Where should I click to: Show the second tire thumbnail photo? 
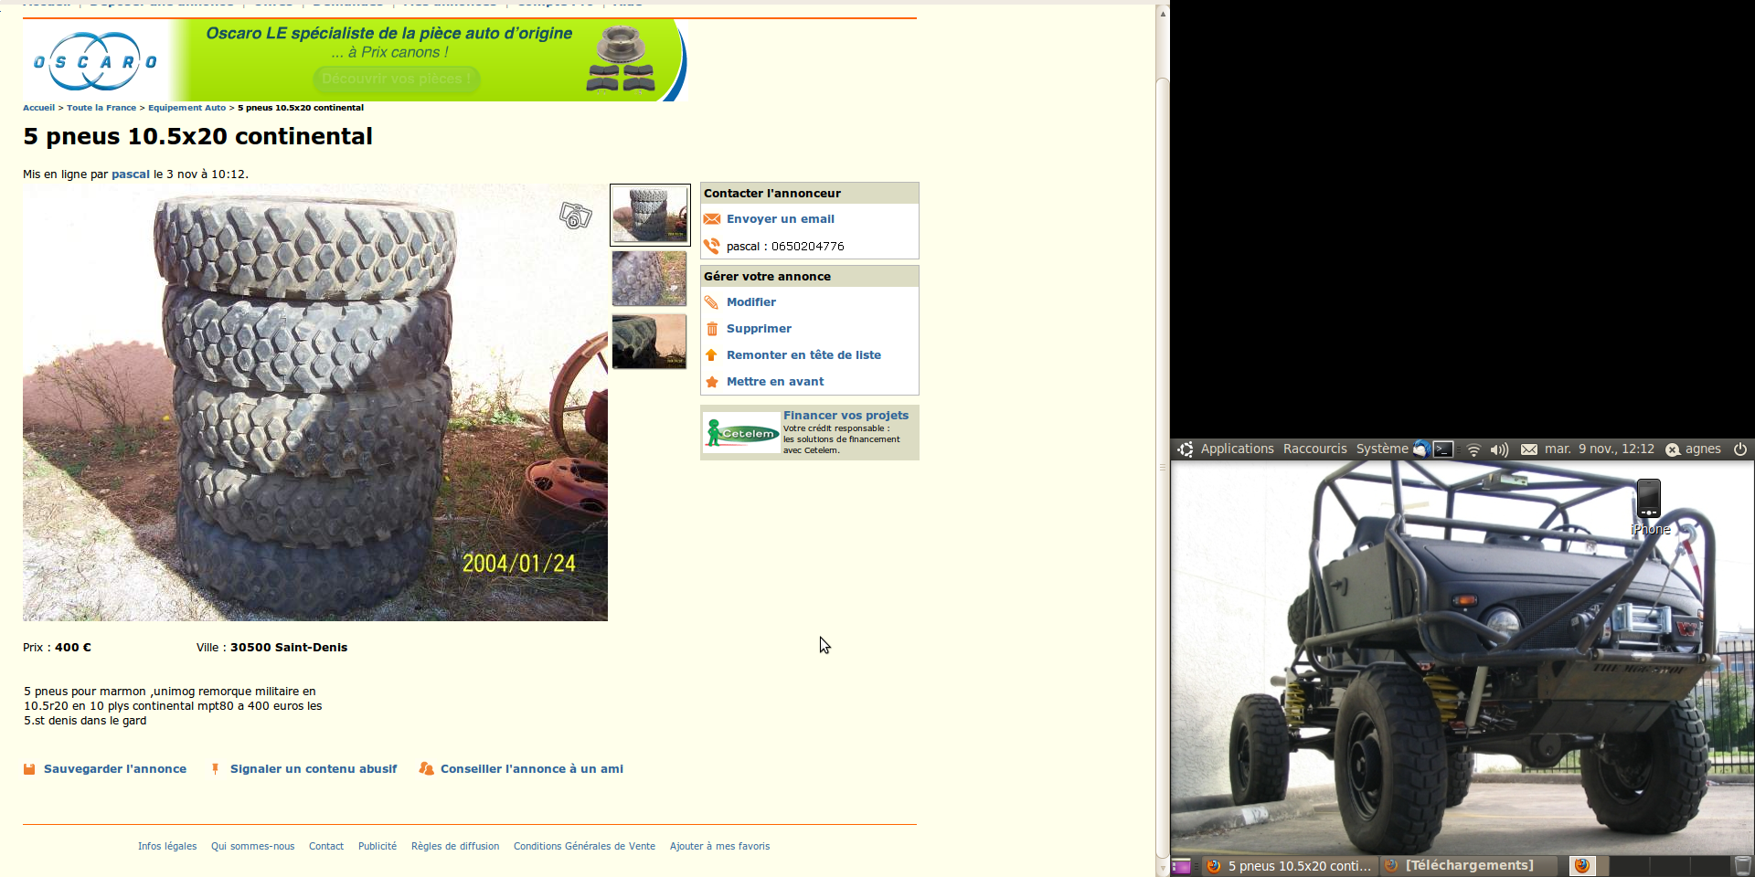[x=649, y=279]
